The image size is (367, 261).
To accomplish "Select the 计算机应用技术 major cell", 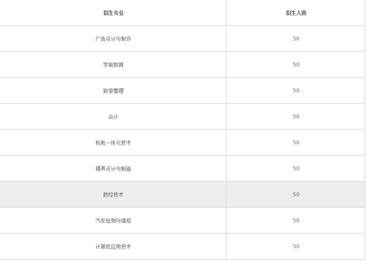I will (x=113, y=247).
